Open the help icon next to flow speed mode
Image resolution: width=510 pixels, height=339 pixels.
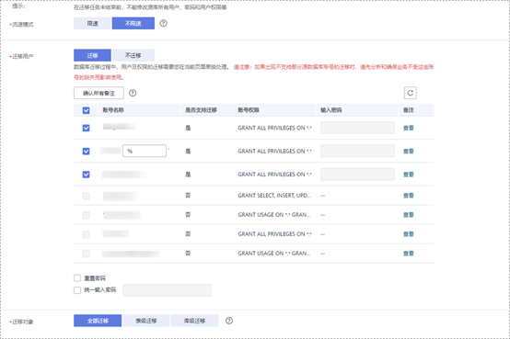pos(163,23)
